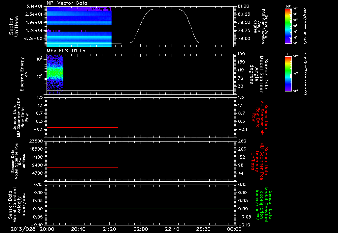Click the red MU Scanner Pos Telemetry label
Image resolution: width=338 pixels, height=233 pixels.
259,161
